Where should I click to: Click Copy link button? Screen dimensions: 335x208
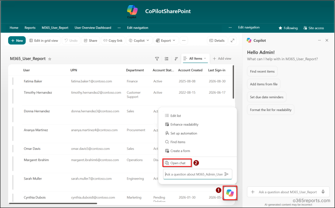coord(113,40)
